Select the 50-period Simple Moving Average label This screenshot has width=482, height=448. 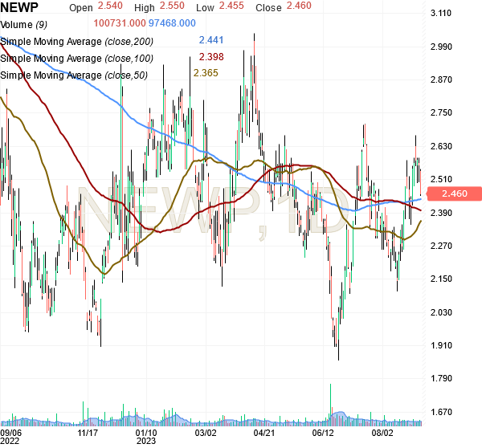(74, 75)
